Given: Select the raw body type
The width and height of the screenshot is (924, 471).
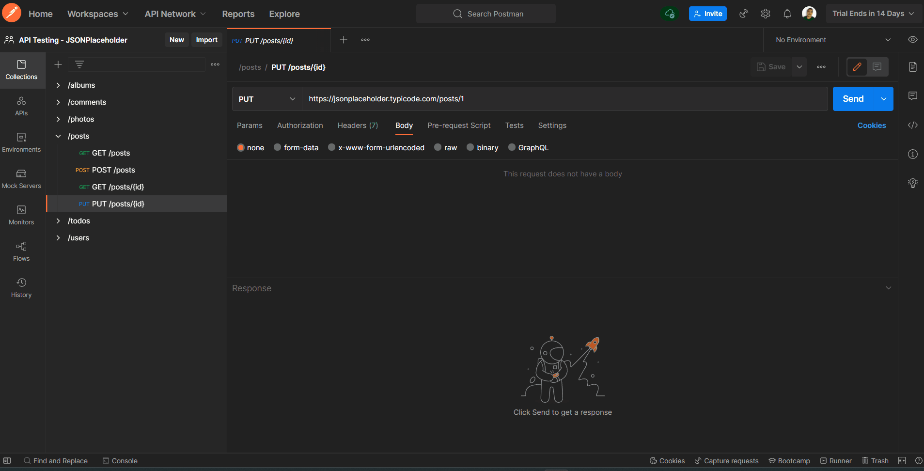Looking at the screenshot, I should (x=438, y=147).
